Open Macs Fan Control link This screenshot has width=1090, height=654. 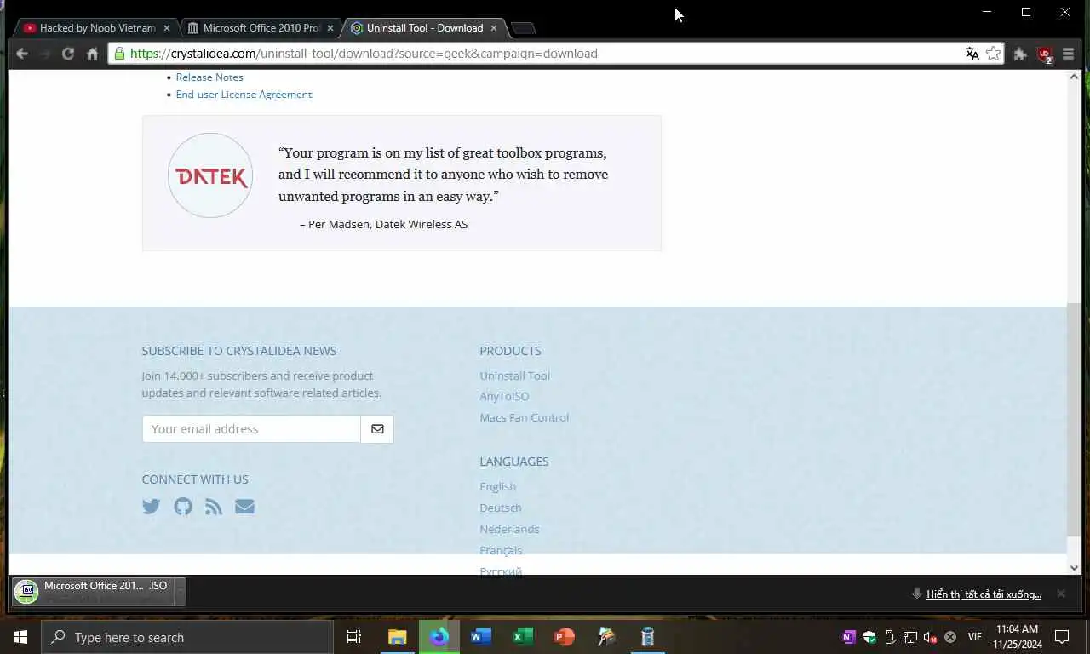pyautogui.click(x=524, y=417)
